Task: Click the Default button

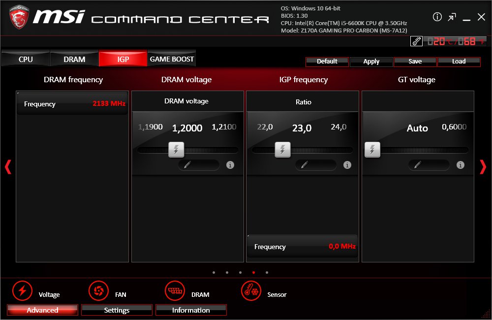Action: click(x=327, y=62)
